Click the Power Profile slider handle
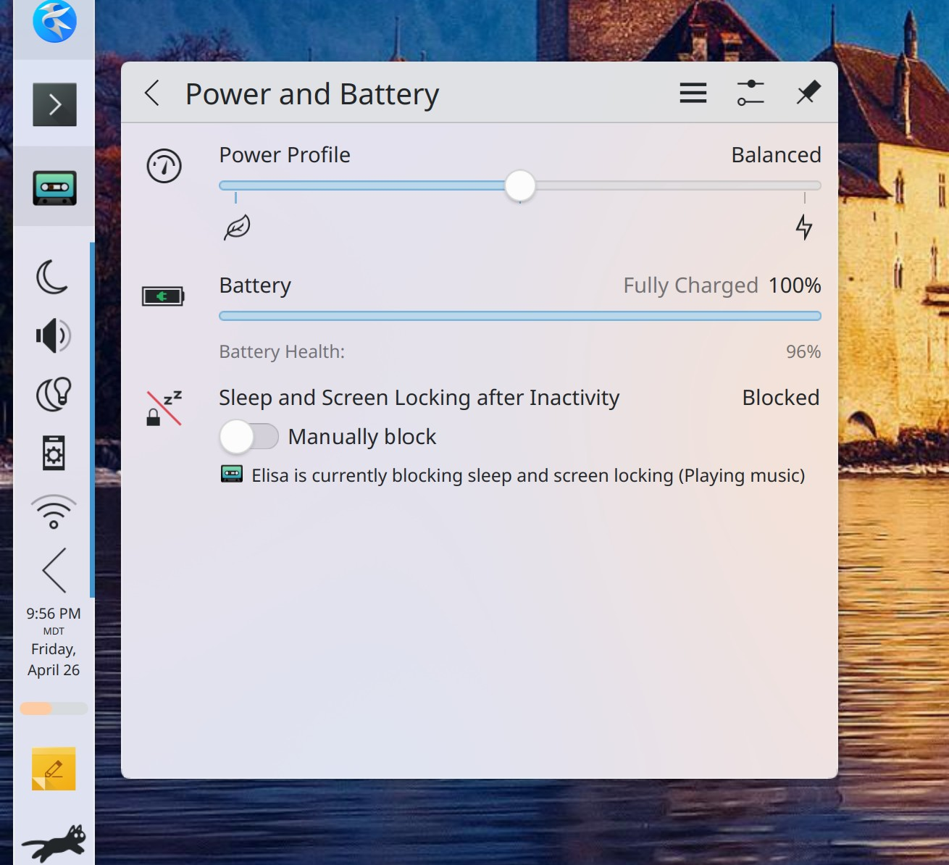The image size is (949, 865). coord(519,186)
